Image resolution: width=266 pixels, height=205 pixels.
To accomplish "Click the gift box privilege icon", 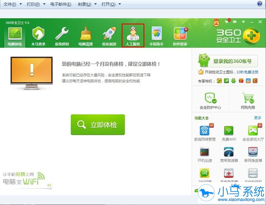I will click(x=241, y=81).
